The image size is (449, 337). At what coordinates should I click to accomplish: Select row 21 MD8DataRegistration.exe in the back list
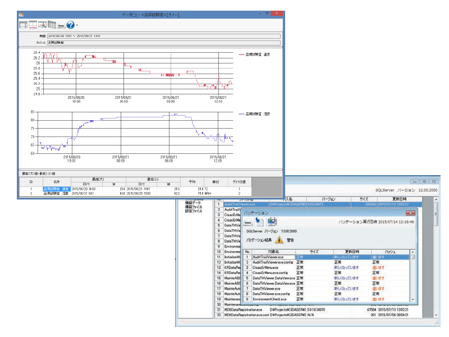pyautogui.click(x=319, y=309)
